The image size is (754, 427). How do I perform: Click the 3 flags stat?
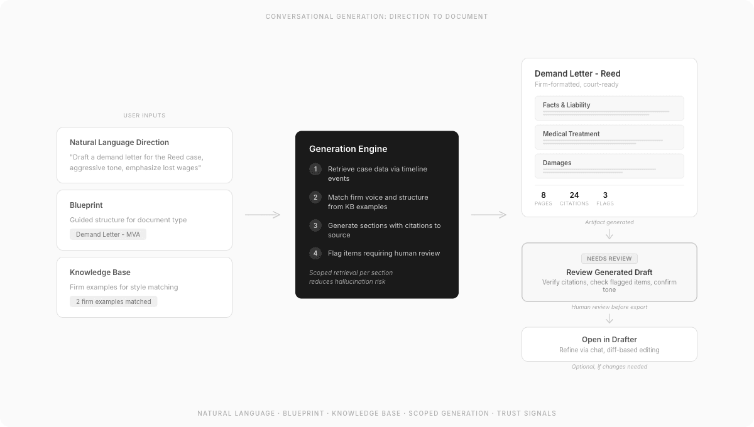pos(605,198)
